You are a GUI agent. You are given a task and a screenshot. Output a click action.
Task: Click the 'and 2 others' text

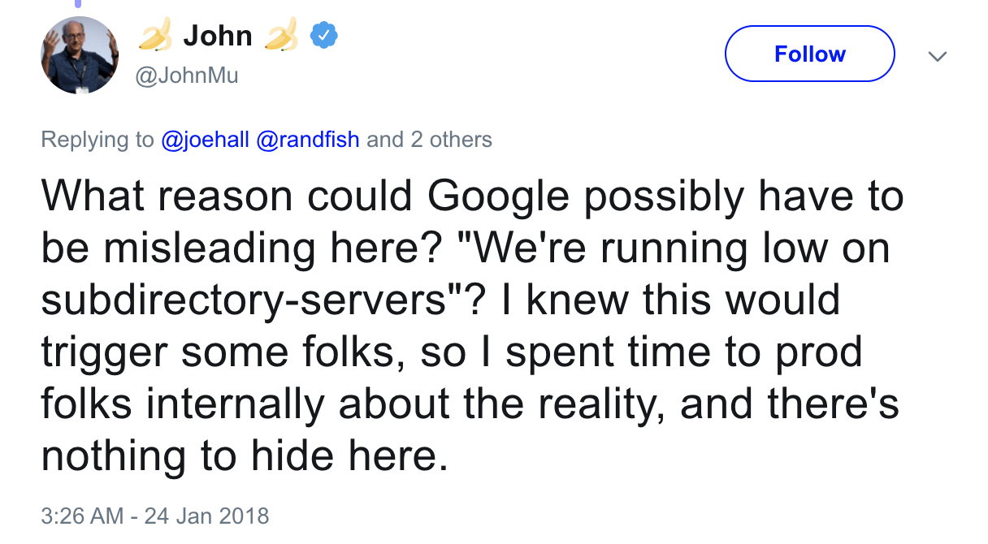click(428, 140)
